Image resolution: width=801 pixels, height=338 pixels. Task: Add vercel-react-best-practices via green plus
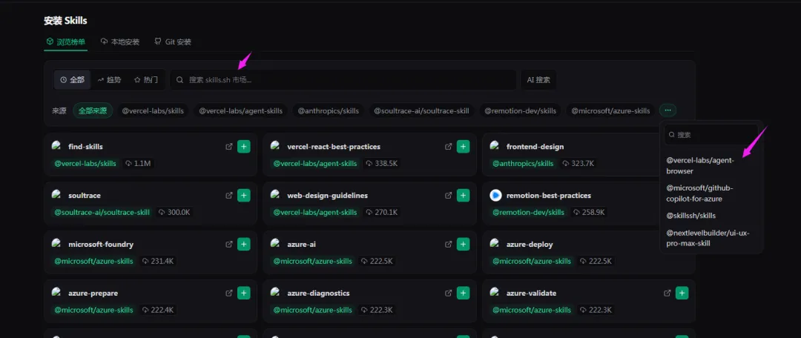coord(463,147)
